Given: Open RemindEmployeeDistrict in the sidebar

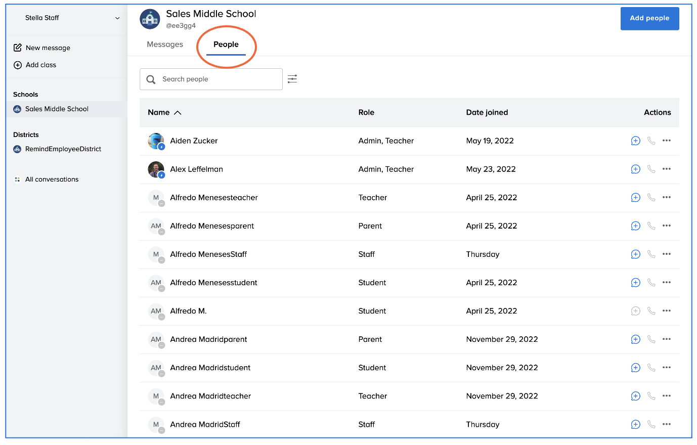Looking at the screenshot, I should 63,149.
